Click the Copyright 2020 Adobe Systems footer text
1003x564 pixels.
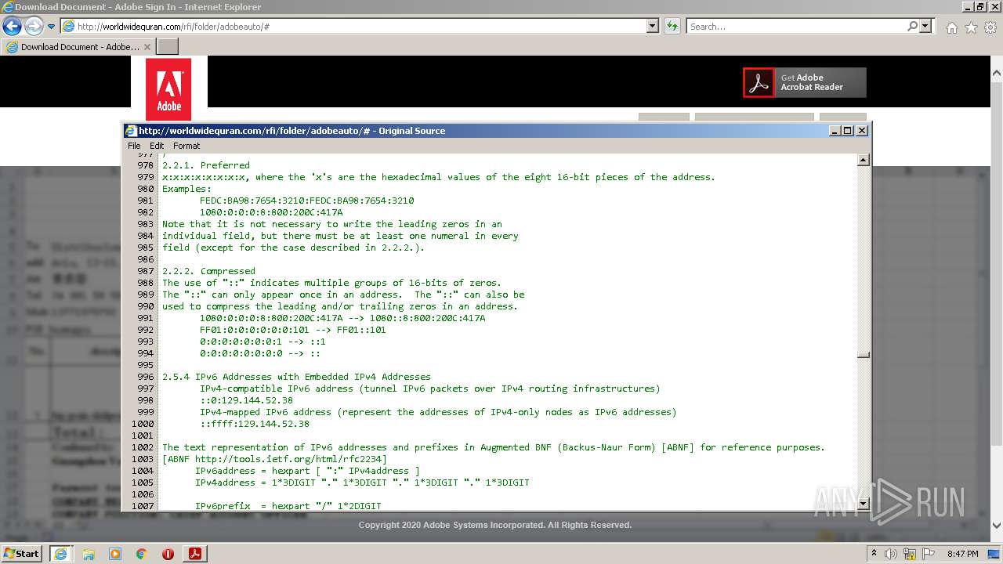pyautogui.click(x=495, y=525)
